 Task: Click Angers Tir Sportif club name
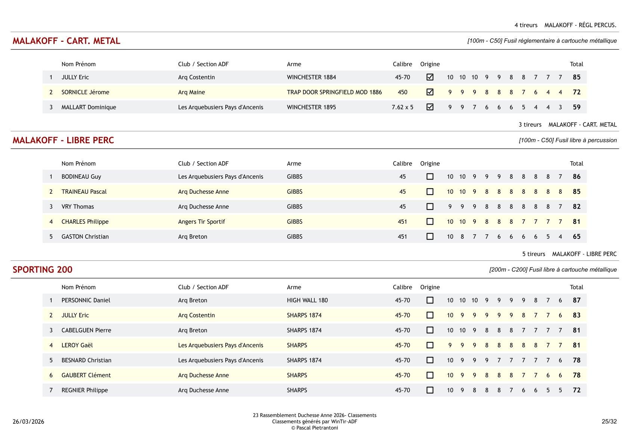click(201, 222)
